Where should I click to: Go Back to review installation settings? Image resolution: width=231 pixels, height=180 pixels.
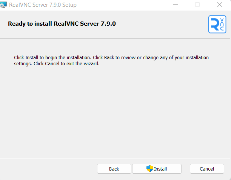tap(114, 169)
